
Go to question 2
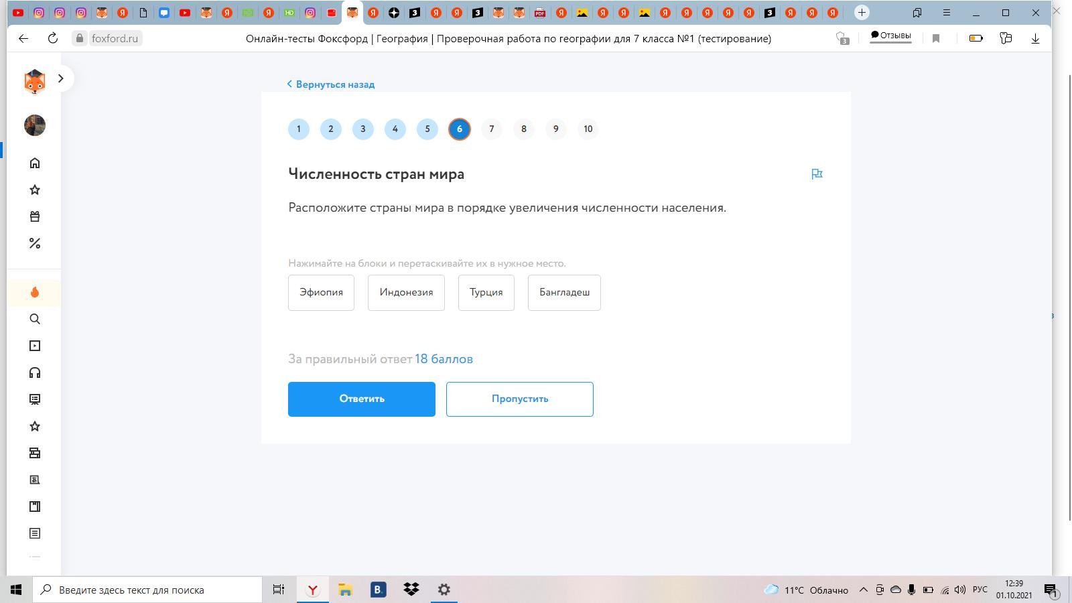(331, 129)
